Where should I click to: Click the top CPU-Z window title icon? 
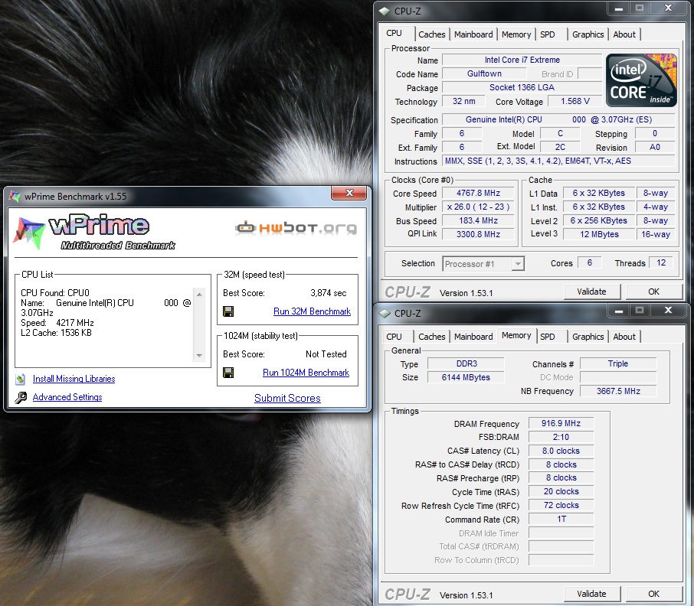[x=385, y=11]
